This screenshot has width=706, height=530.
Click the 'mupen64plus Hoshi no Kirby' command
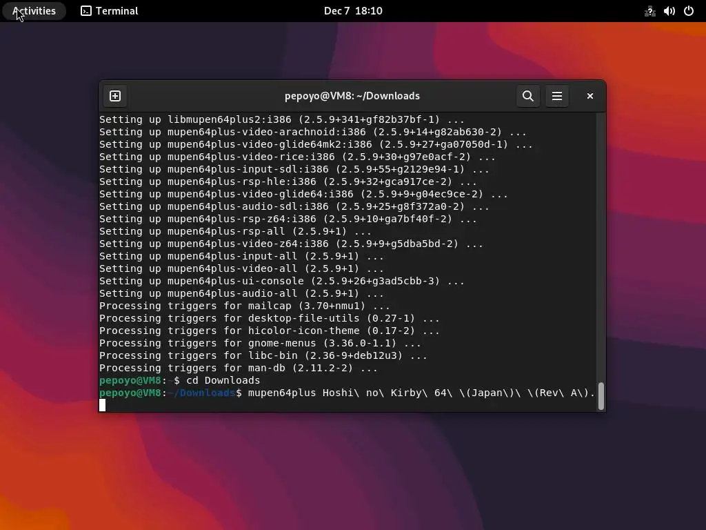[x=422, y=393]
